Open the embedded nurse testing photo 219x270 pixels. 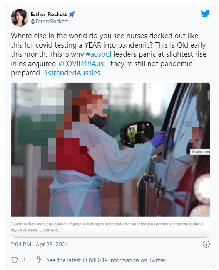[x=110, y=149]
